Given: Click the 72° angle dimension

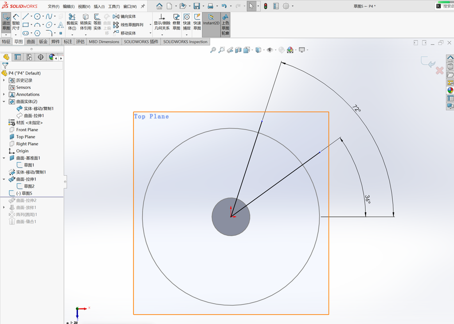Looking at the screenshot, I should pos(357,109).
